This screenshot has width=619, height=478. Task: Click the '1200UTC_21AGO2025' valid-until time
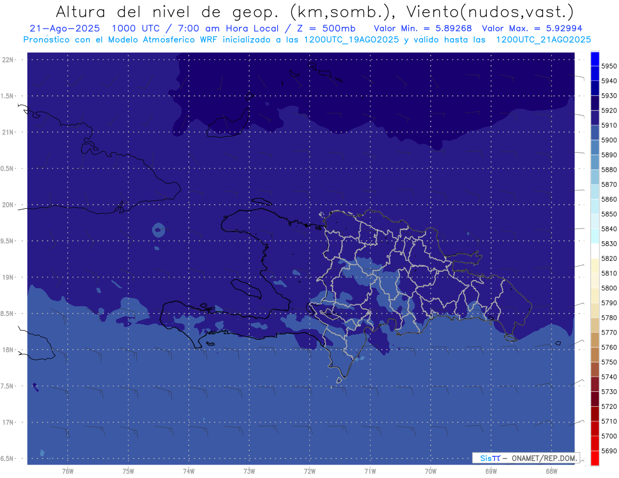543,39
